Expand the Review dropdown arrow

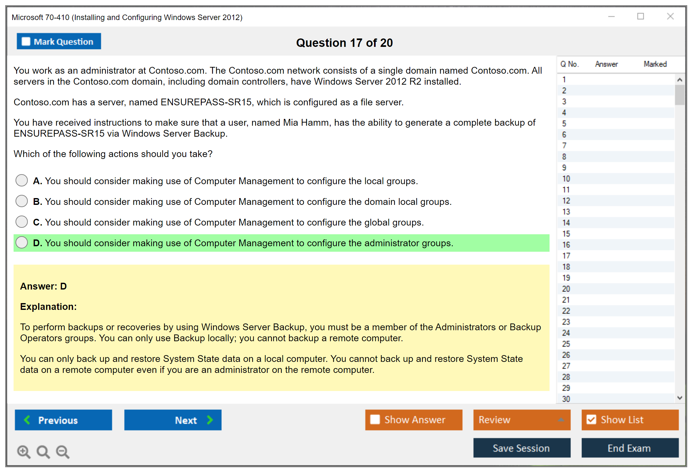[561, 419]
